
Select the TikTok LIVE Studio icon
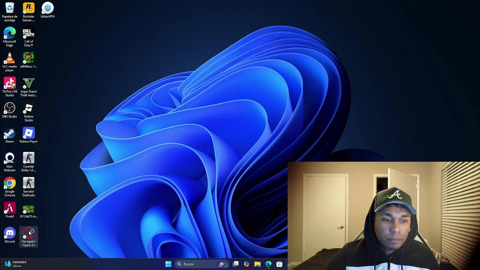(9, 87)
